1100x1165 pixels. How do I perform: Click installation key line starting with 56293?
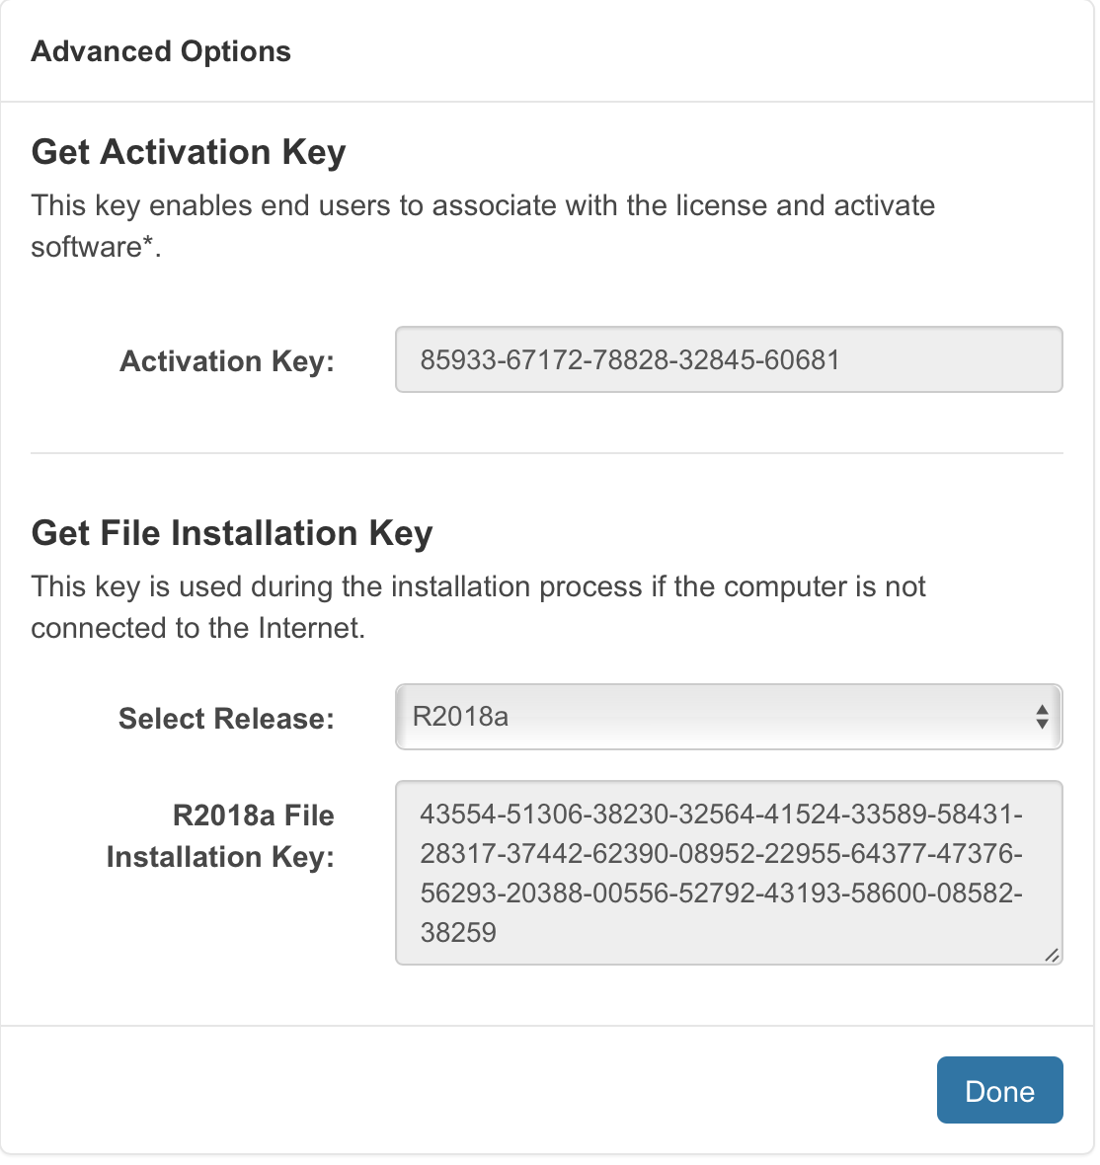(721, 893)
